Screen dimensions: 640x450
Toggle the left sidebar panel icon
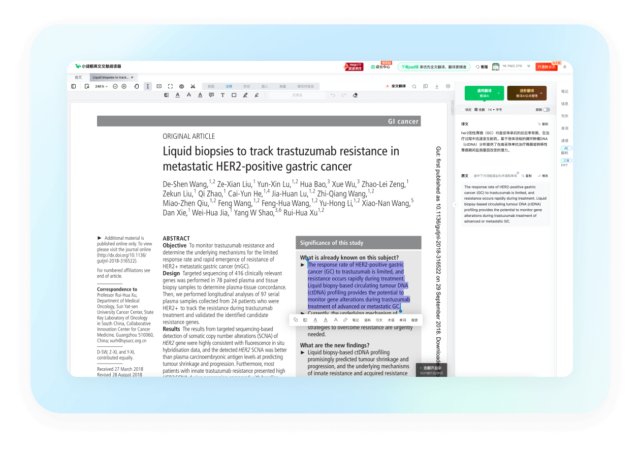point(73,86)
